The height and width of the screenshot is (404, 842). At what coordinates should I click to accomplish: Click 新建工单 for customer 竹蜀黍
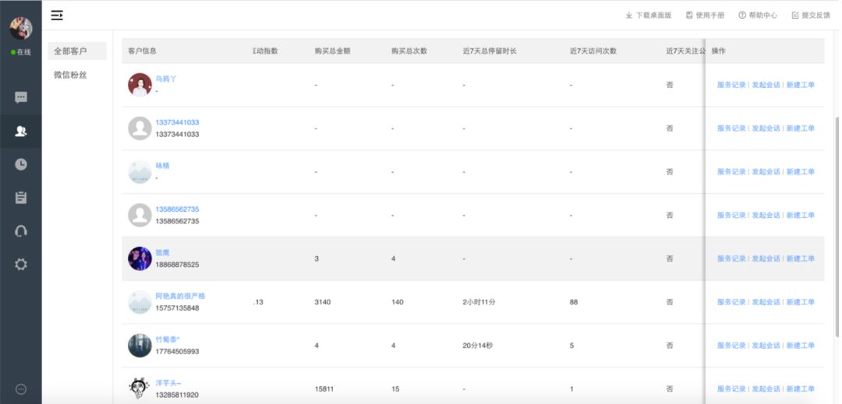[x=800, y=346]
